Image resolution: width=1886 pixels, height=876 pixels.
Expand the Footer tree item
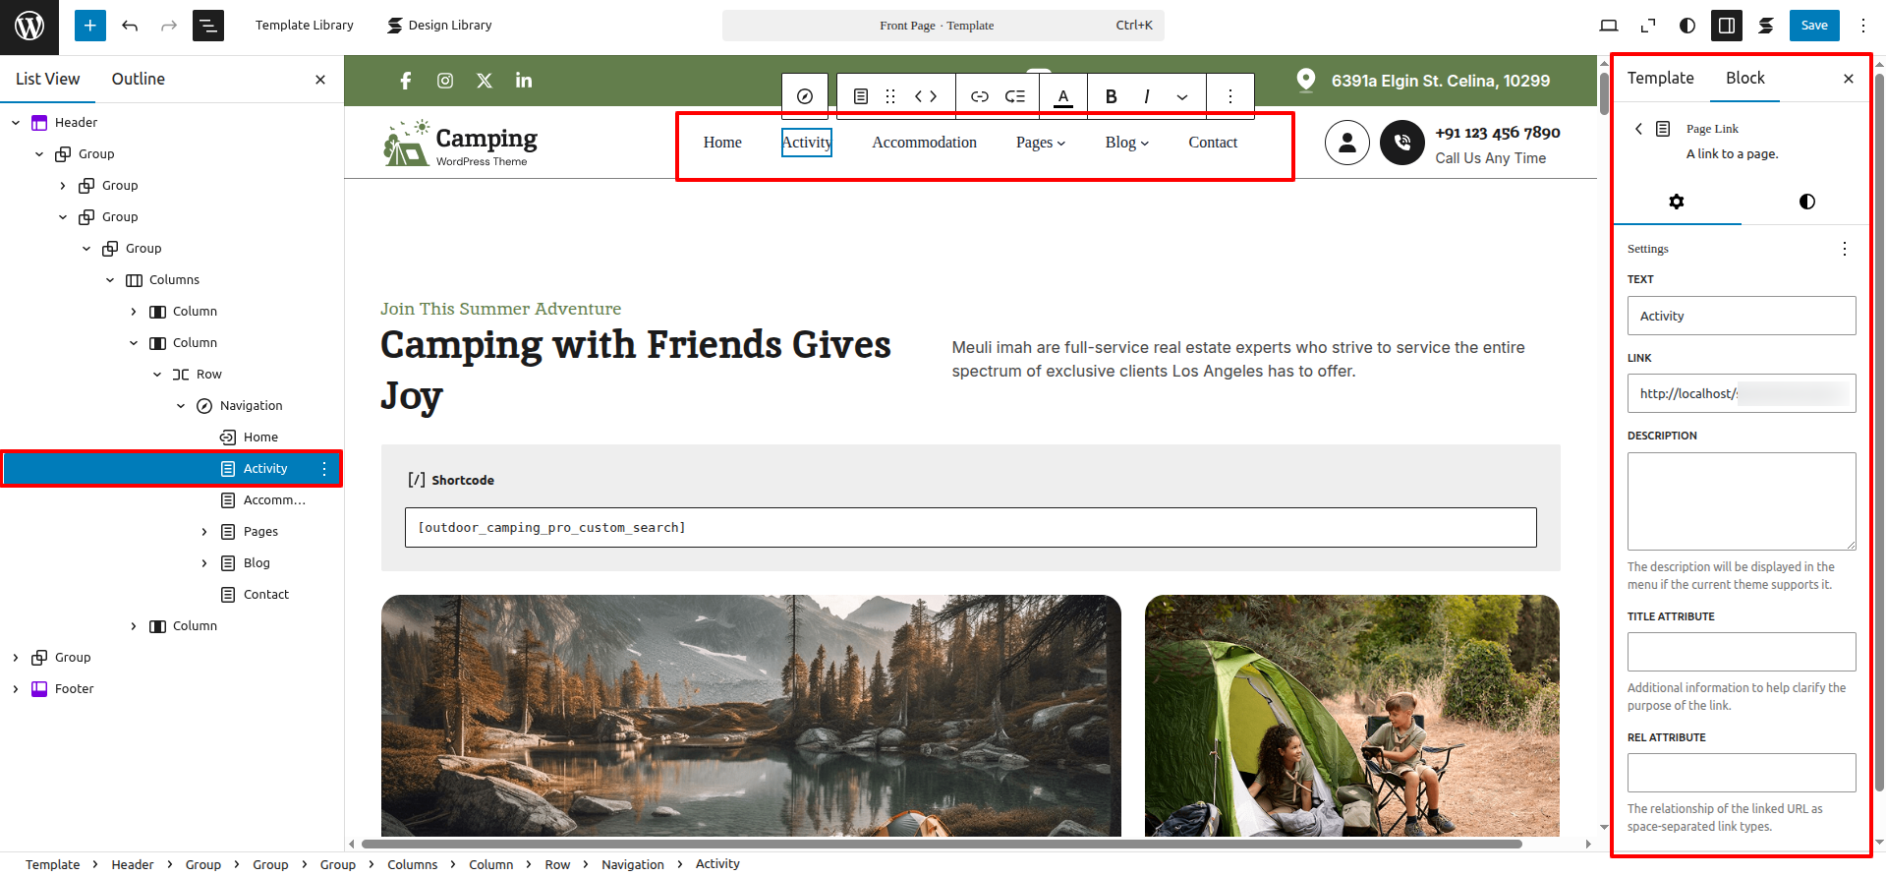16,689
